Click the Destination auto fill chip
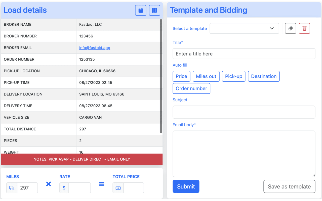This screenshot has width=322, height=201. [264, 76]
